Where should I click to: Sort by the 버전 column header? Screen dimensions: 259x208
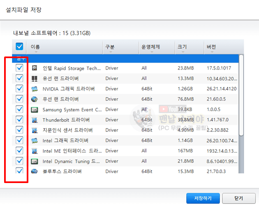224,47
